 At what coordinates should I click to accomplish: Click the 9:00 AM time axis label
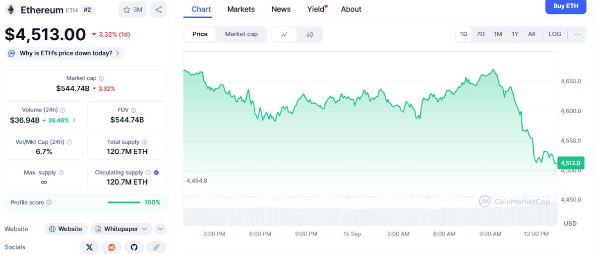pyautogui.click(x=490, y=234)
